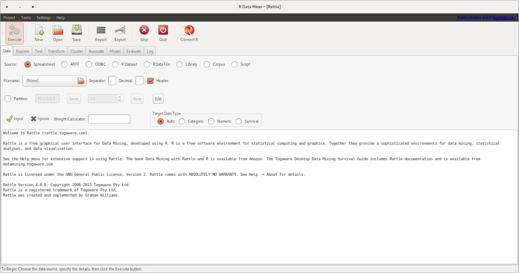Enable the Partition checkbox
Screen dimensions: 519x273
coord(8,98)
